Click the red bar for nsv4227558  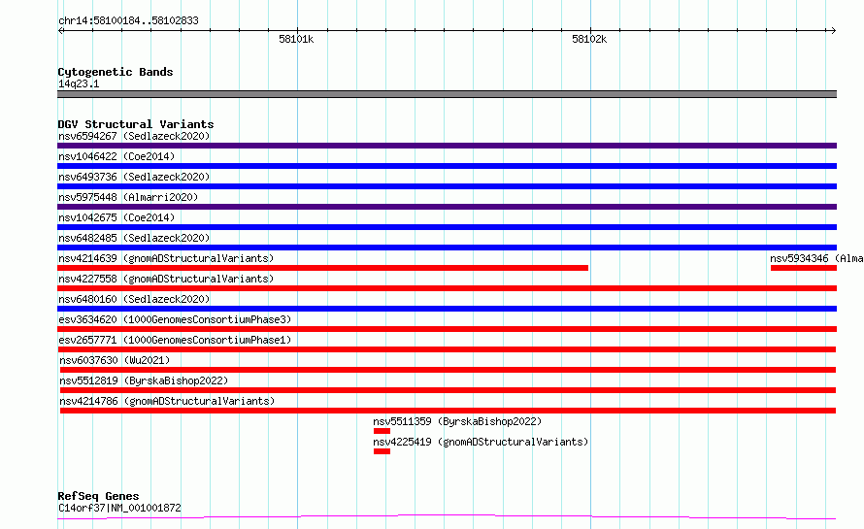[x=447, y=288]
